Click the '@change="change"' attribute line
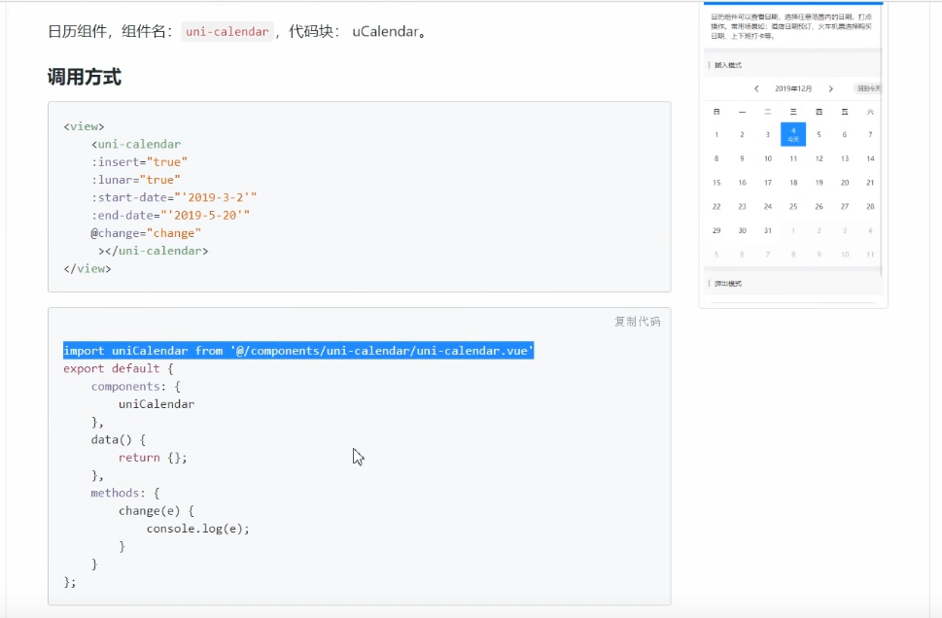The height and width of the screenshot is (618, 942). pos(146,233)
